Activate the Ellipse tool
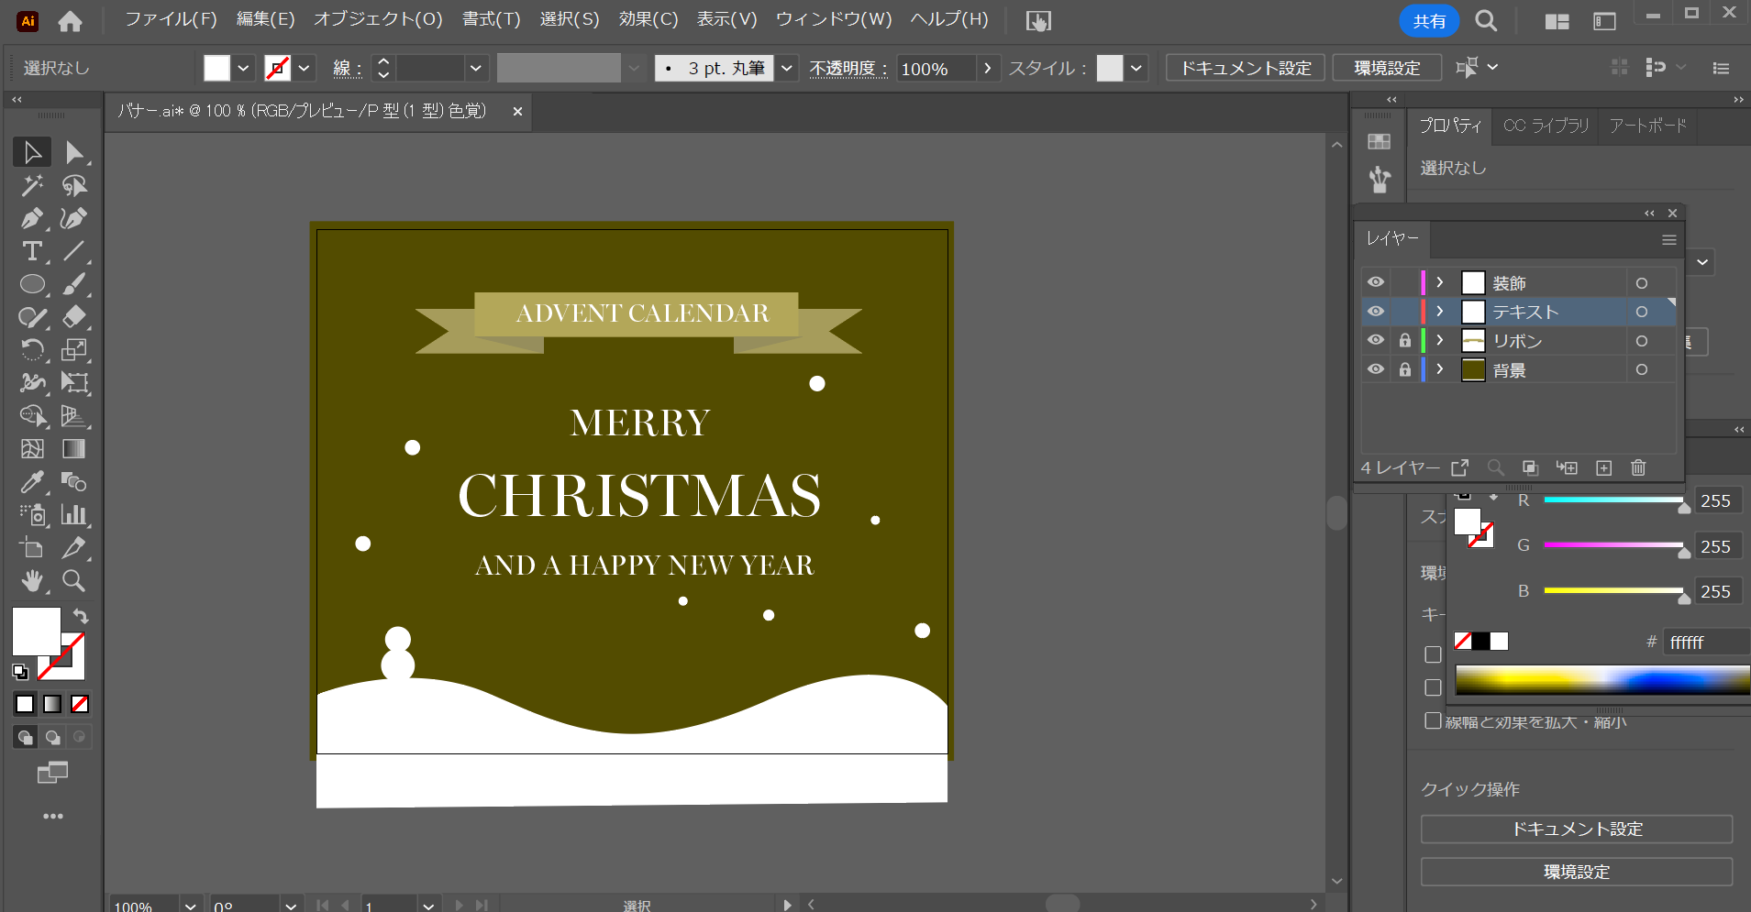The height and width of the screenshot is (912, 1751). pyautogui.click(x=31, y=284)
